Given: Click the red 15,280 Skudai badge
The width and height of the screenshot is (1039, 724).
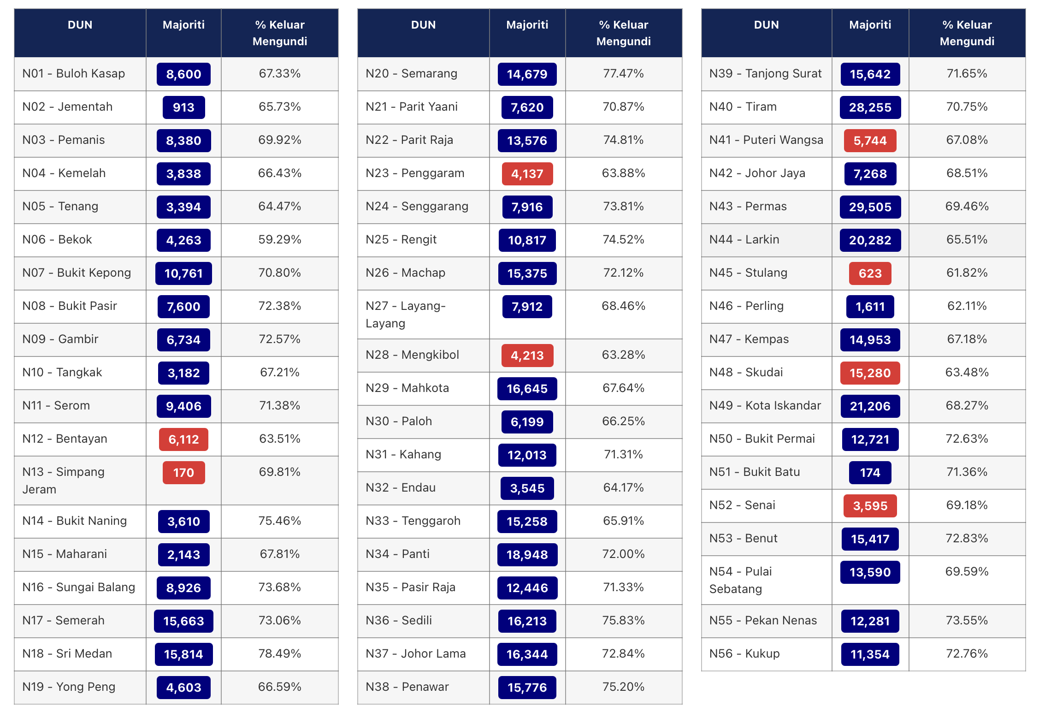Looking at the screenshot, I should [x=870, y=373].
